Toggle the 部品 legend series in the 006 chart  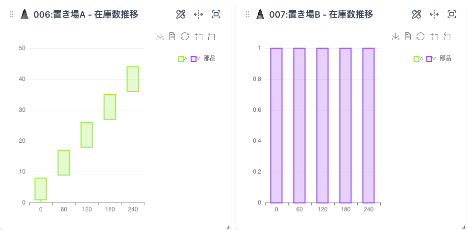197,58
